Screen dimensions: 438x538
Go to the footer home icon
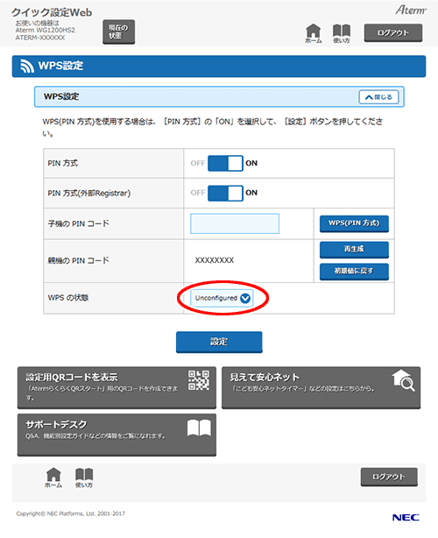(x=53, y=478)
